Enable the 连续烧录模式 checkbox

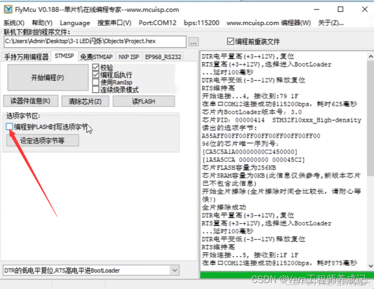pos(95,90)
